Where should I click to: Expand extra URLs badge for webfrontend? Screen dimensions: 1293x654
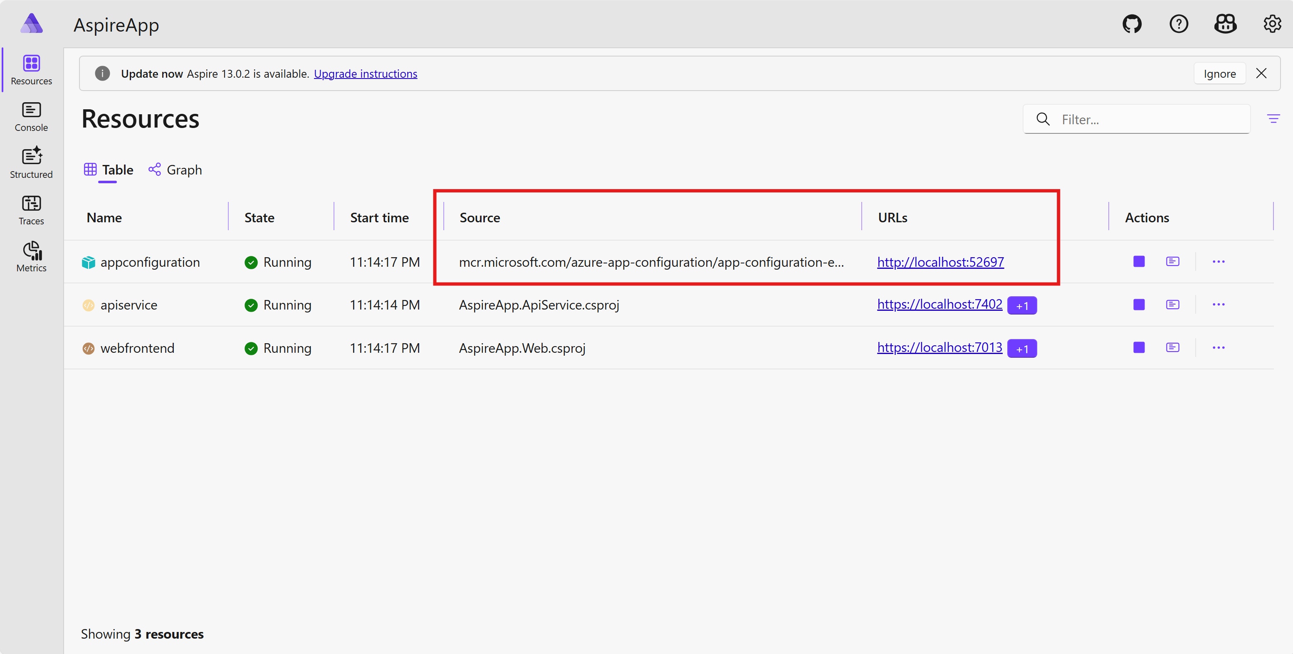1022,349
